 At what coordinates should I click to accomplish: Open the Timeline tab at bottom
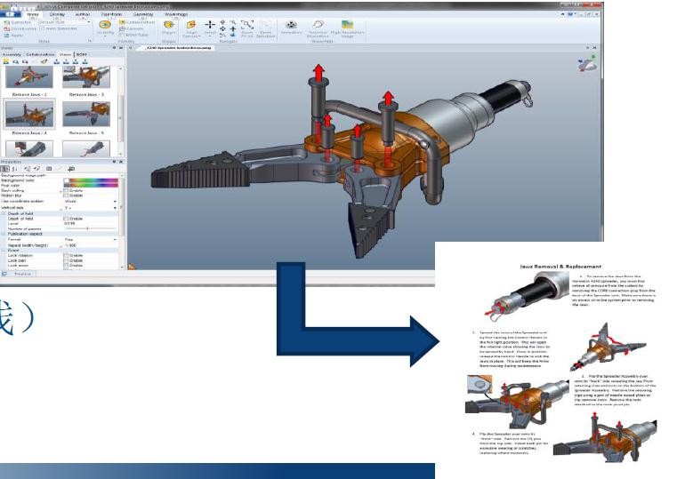pos(21,274)
